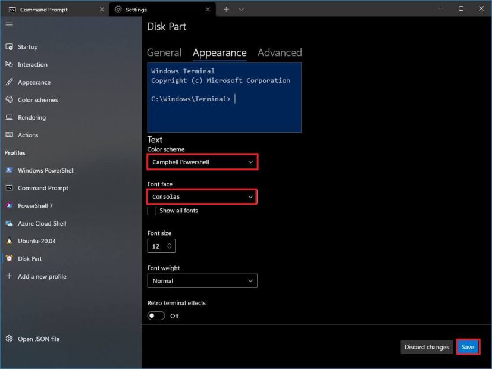The height and width of the screenshot is (369, 492).
Task: Click the Windows PowerShell profile icon
Action: [x=9, y=170]
